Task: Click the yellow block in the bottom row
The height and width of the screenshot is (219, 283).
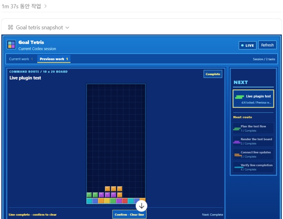Action: tap(107, 201)
